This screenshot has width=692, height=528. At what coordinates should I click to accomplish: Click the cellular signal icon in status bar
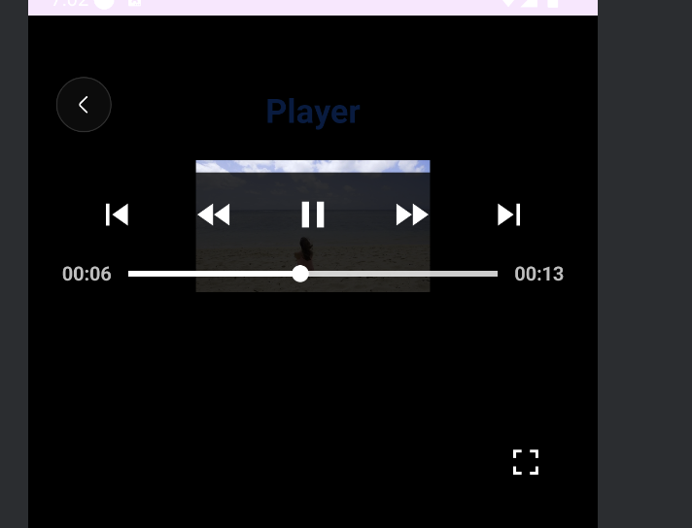pyautogui.click(x=530, y=3)
